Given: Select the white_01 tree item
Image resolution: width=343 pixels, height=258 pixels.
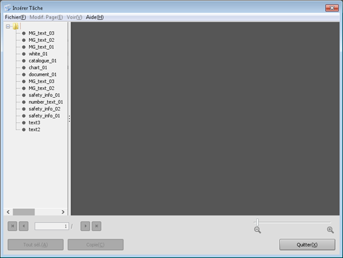Looking at the screenshot, I should [x=38, y=54].
